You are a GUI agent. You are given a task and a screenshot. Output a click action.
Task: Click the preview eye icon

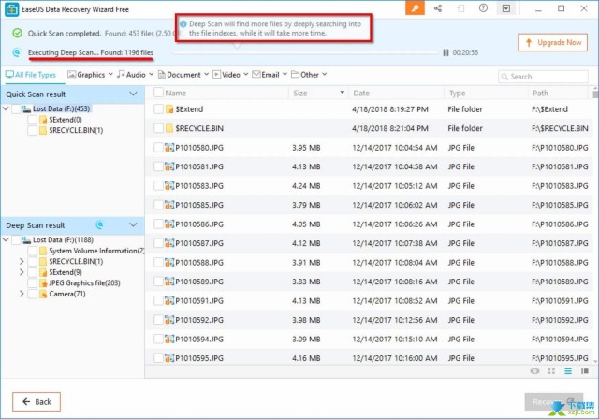click(534, 371)
